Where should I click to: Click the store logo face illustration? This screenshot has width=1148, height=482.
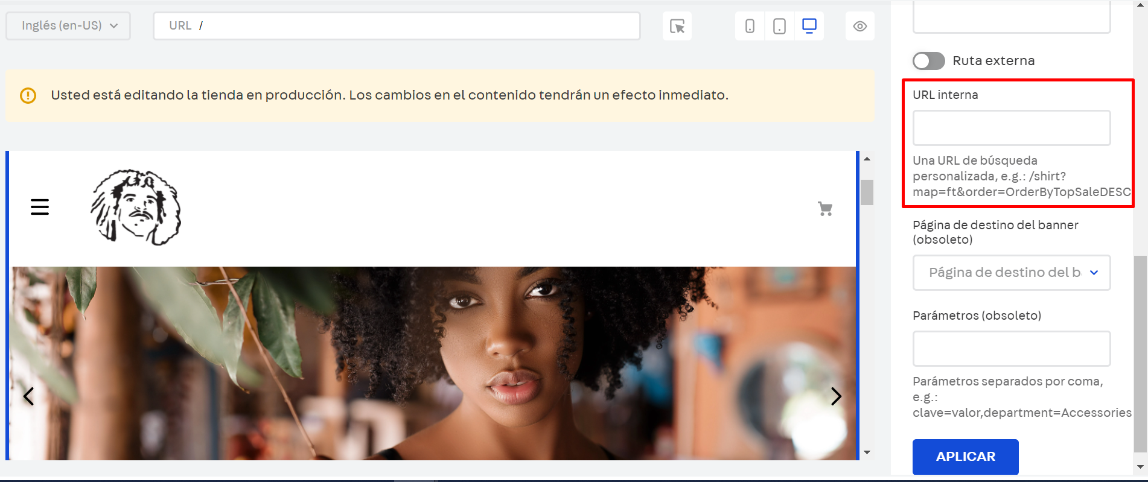pyautogui.click(x=136, y=207)
